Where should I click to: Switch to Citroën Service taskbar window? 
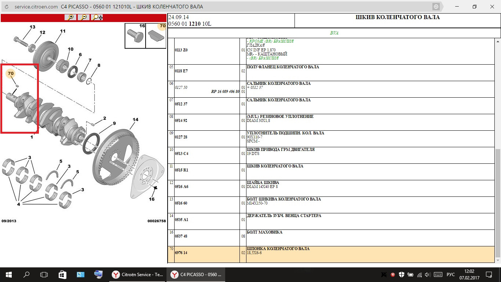tap(139, 275)
